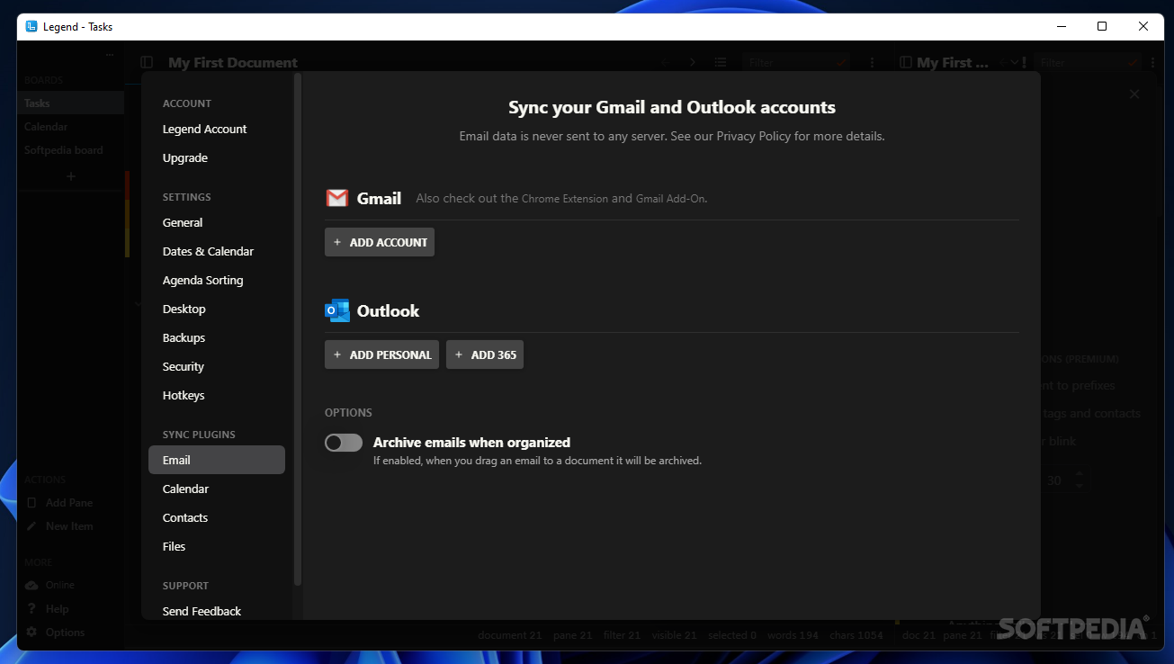The height and width of the screenshot is (664, 1174).
Task: Open Backups settings
Action: [x=184, y=337]
